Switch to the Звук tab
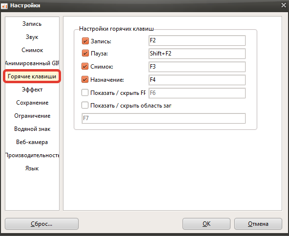The width and height of the screenshot is (289, 236). [32, 37]
